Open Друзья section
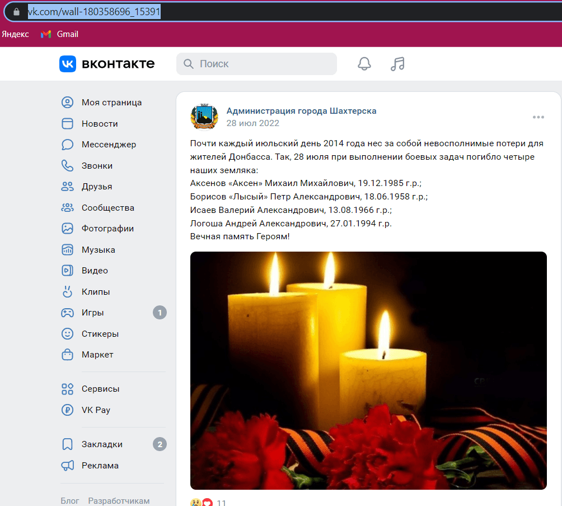The width and height of the screenshot is (562, 506). coord(97,187)
